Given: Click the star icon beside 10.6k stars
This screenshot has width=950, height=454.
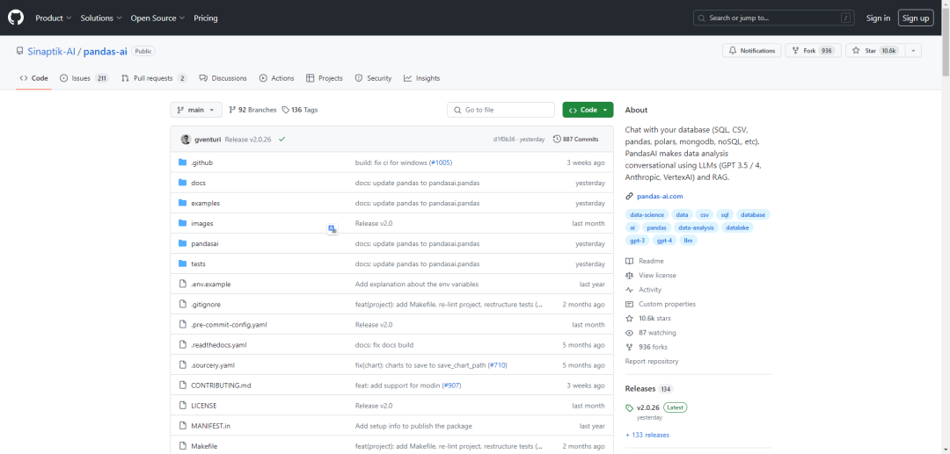Looking at the screenshot, I should [x=630, y=318].
